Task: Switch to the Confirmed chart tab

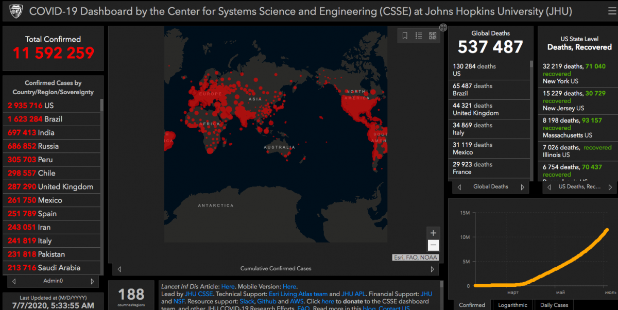Action: point(472,305)
